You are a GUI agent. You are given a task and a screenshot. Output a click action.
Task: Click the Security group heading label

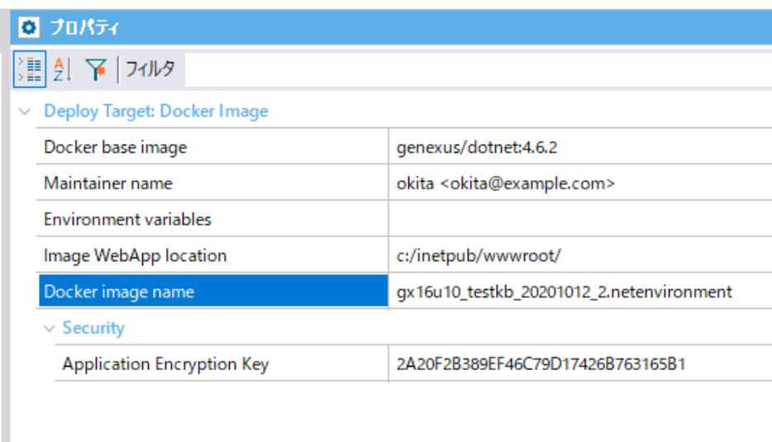pyautogui.click(x=93, y=328)
